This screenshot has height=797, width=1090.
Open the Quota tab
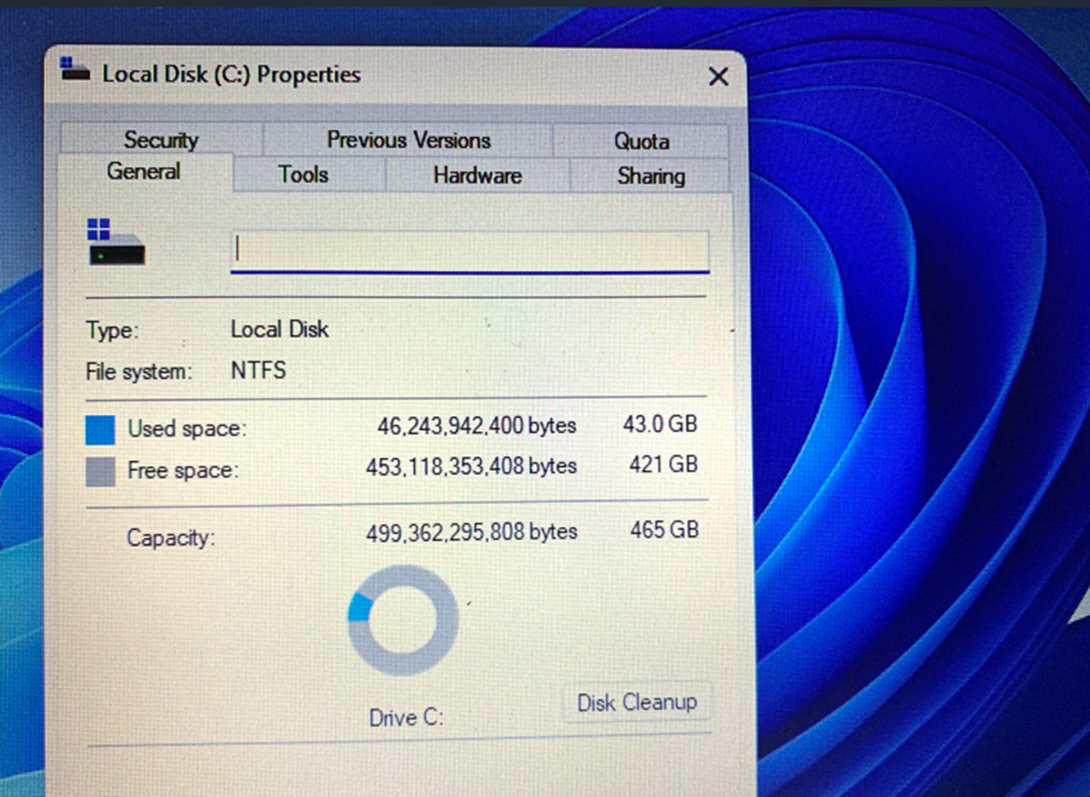click(641, 141)
